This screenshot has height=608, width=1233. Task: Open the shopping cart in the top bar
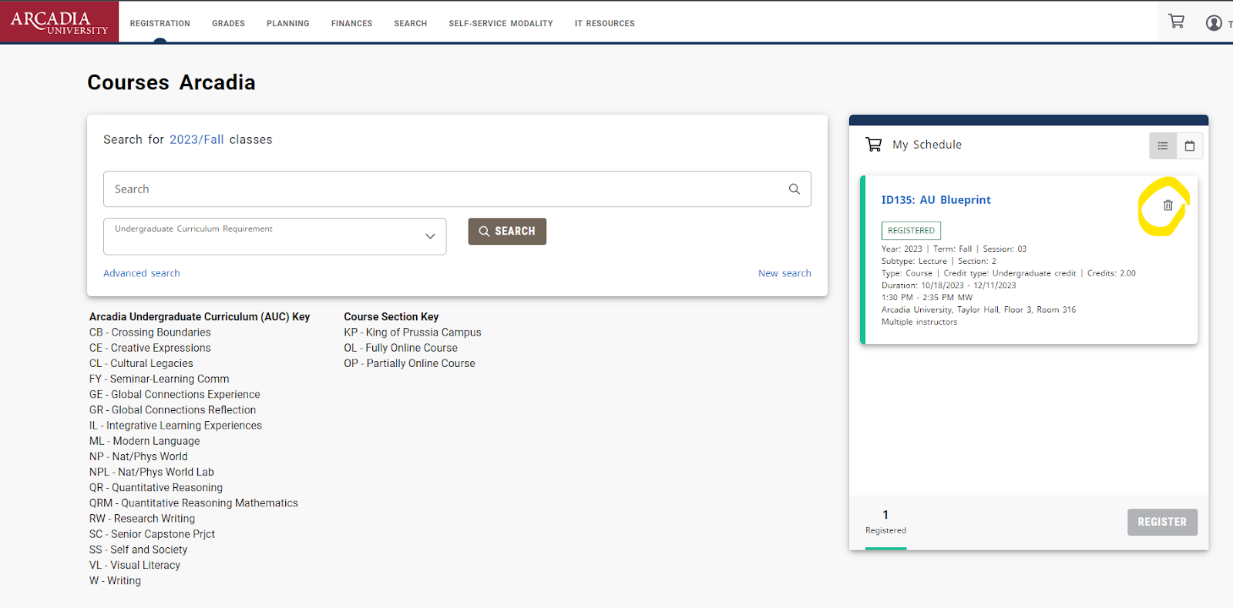[1176, 22]
